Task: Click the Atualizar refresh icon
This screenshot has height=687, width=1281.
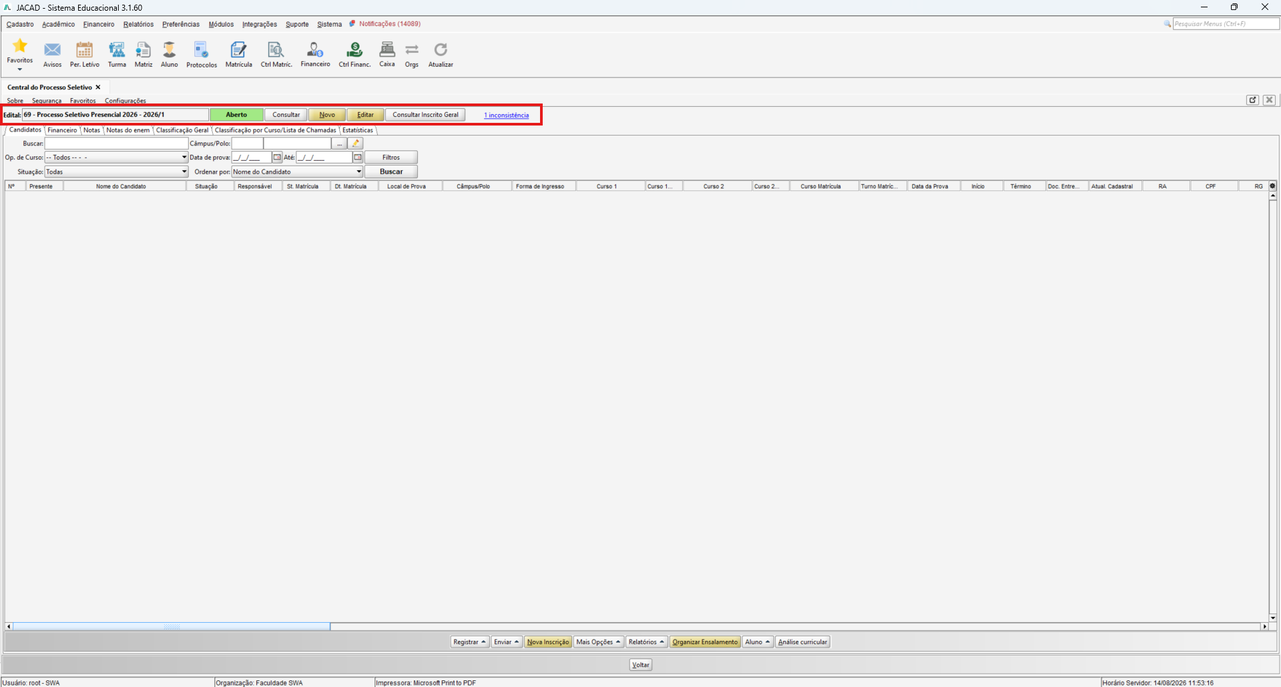Action: (441, 50)
